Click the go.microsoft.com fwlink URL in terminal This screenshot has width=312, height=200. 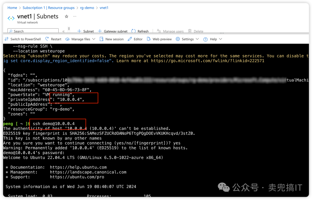pyautogui.click(x=207, y=61)
